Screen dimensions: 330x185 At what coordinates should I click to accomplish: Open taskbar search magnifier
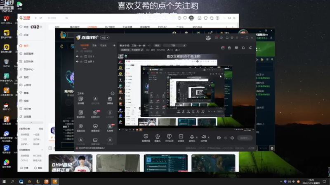(x=12, y=181)
